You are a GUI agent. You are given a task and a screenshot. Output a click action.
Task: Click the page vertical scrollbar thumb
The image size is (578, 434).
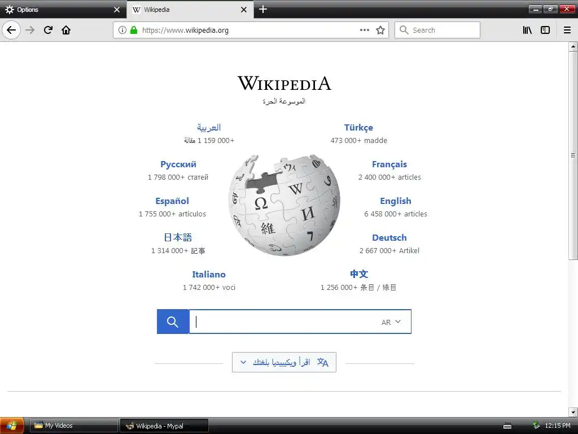pyautogui.click(x=573, y=155)
